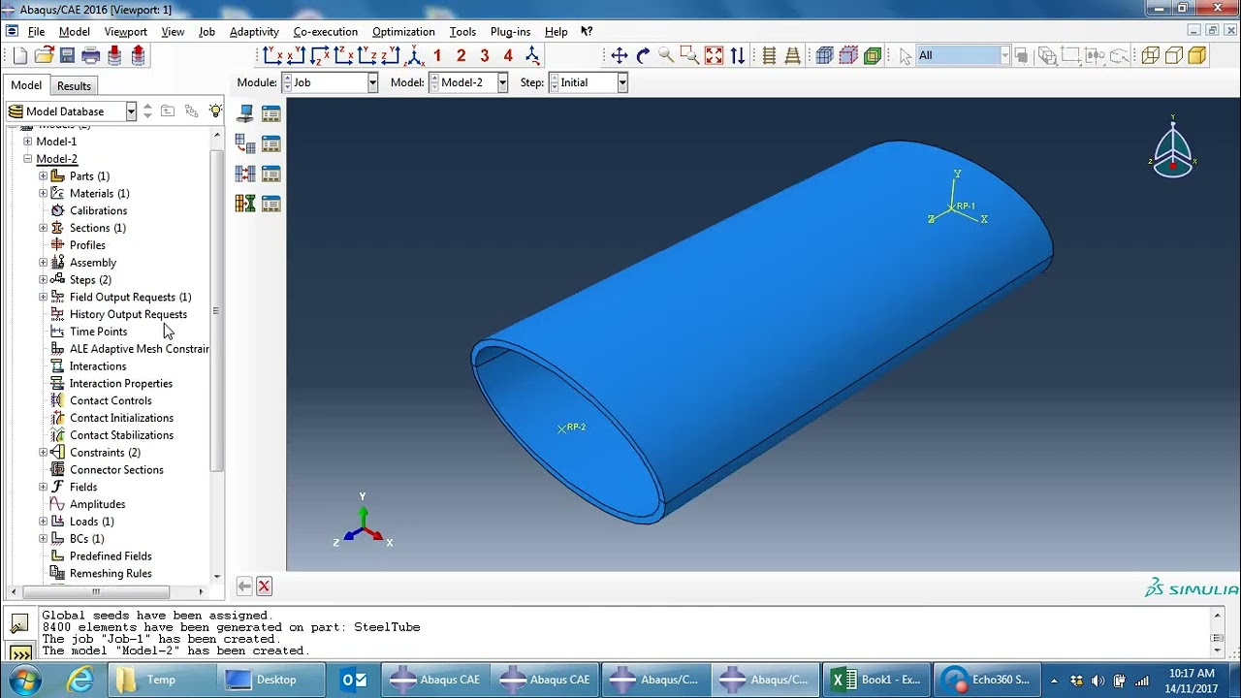Apply saved user view 3
This screenshot has width=1241, height=698.
click(x=485, y=56)
